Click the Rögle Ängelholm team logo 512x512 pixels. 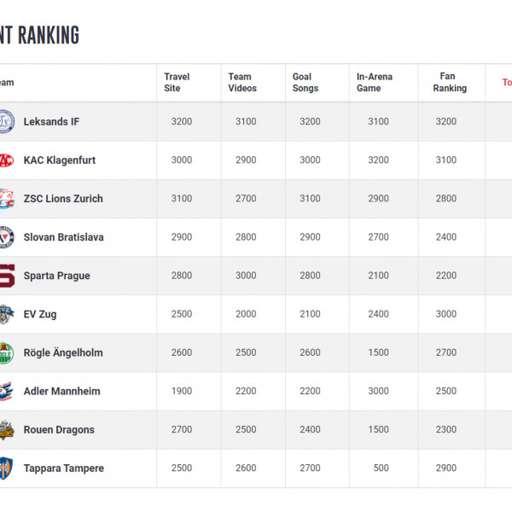point(6,352)
